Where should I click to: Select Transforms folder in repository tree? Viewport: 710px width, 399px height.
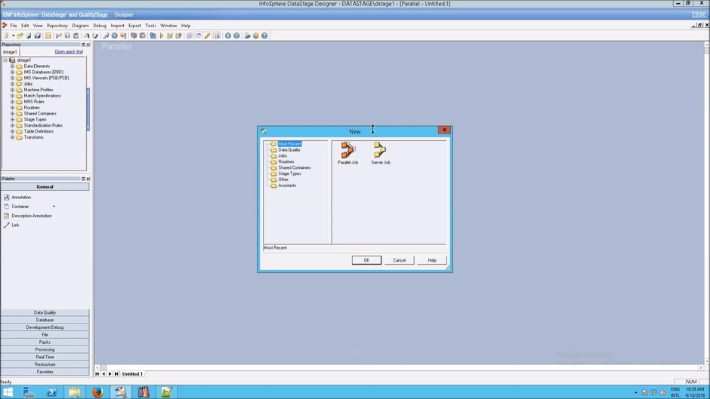33,137
